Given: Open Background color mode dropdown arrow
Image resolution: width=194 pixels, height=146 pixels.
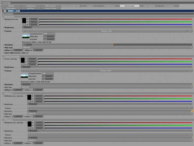Looking at the screenshot, I should point(21,19).
